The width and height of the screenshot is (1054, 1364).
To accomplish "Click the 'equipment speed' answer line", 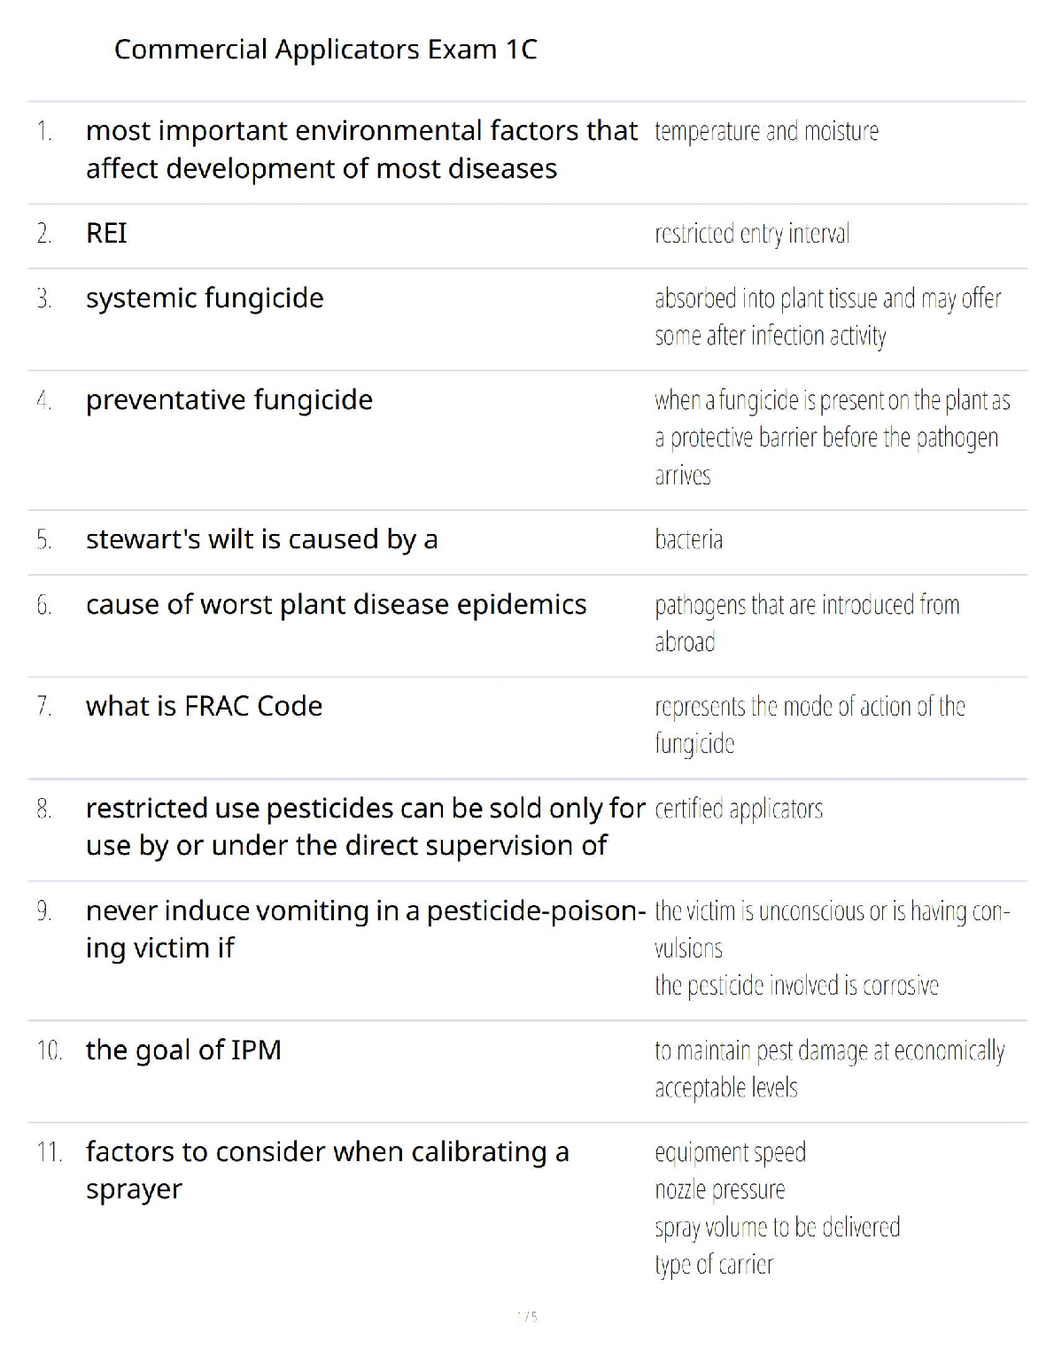I will (x=730, y=1152).
